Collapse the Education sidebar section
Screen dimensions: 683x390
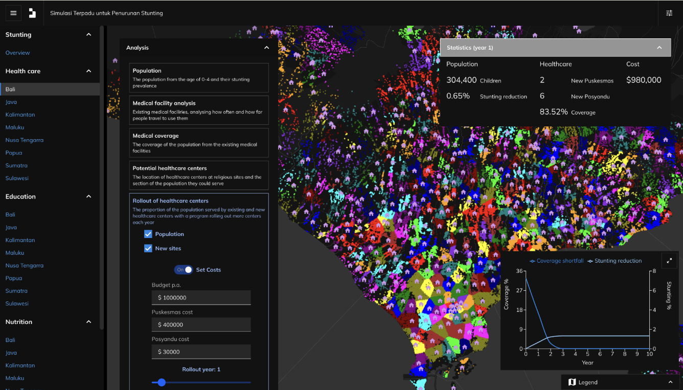[88, 197]
